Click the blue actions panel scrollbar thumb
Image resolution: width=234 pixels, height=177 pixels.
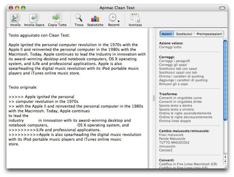coord(225,80)
